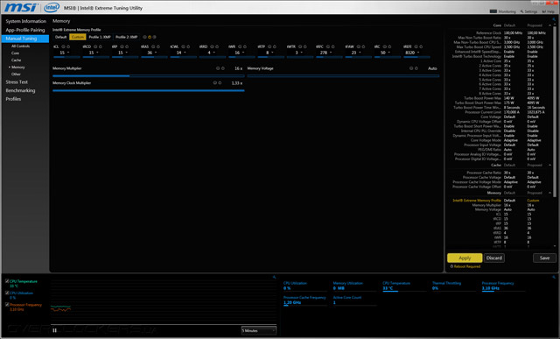The width and height of the screenshot is (560, 339).
Task: Click the info icon next to tFAW
Action: (358, 46)
